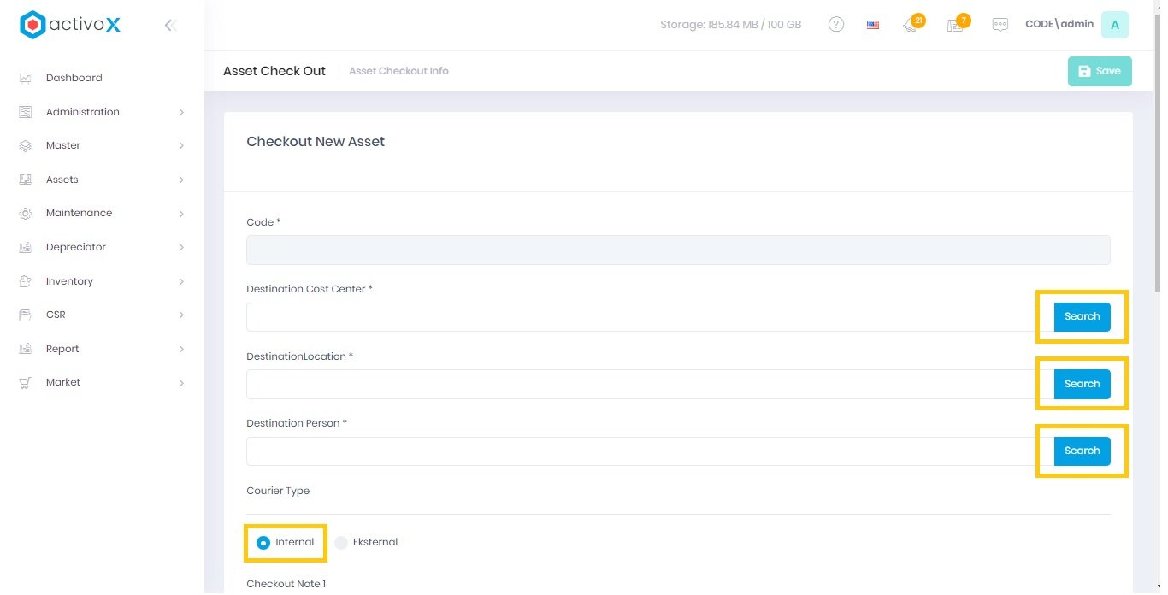Open the Inventory menu item
Screen dimensions: 1168x595
tap(69, 281)
